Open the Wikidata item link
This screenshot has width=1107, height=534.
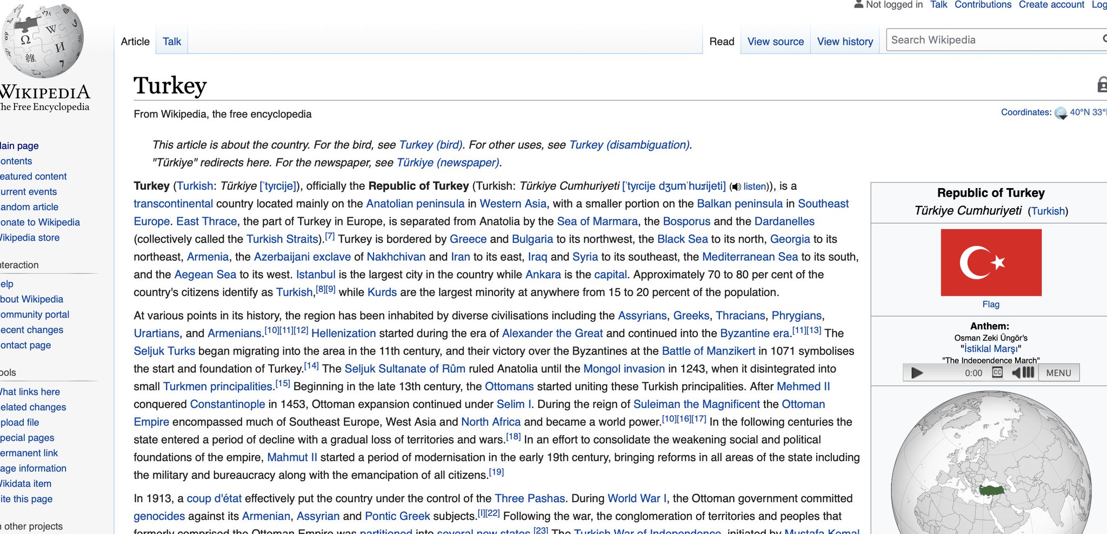coord(25,484)
